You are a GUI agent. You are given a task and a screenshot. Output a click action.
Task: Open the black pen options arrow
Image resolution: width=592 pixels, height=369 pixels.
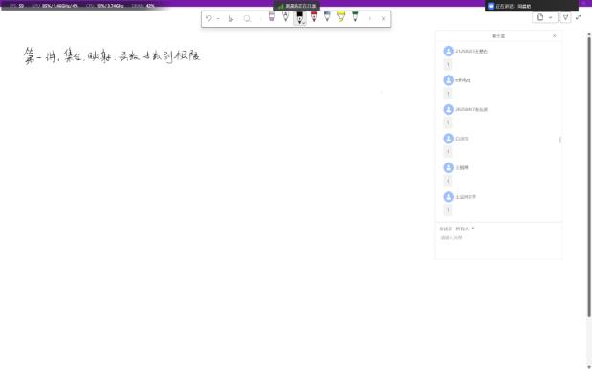tap(304, 23)
